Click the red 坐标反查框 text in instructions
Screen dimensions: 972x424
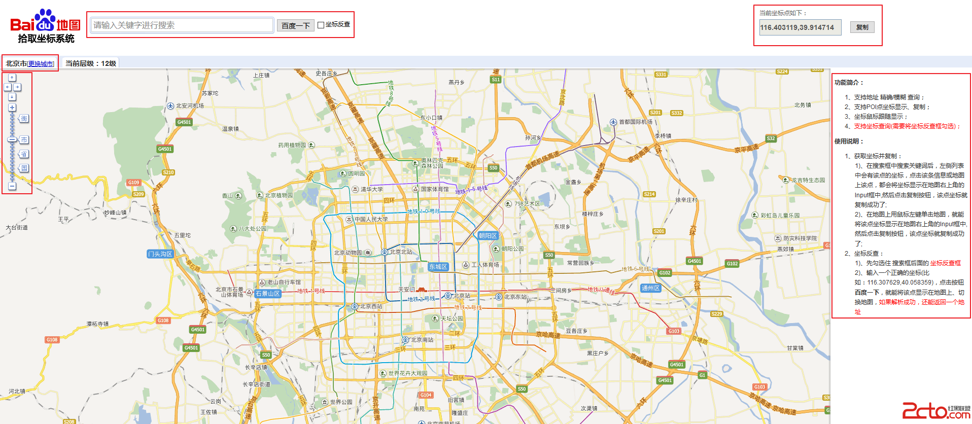(x=946, y=263)
